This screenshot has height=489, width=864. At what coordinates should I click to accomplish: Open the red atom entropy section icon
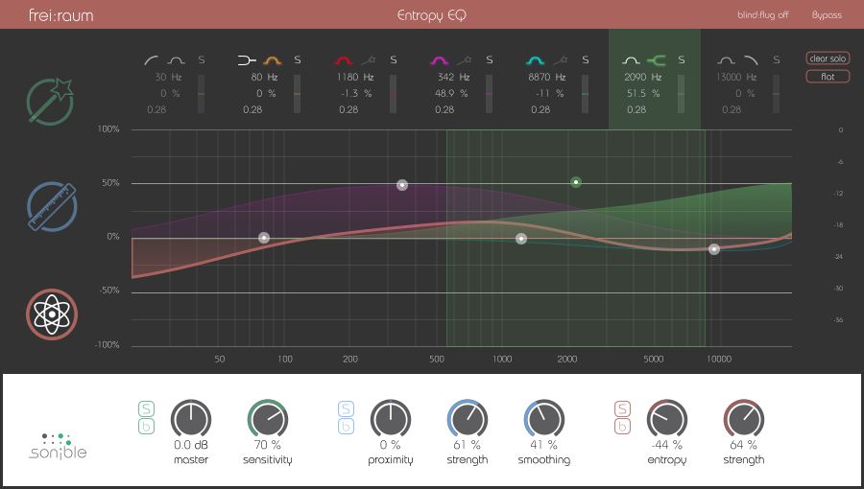tap(52, 314)
